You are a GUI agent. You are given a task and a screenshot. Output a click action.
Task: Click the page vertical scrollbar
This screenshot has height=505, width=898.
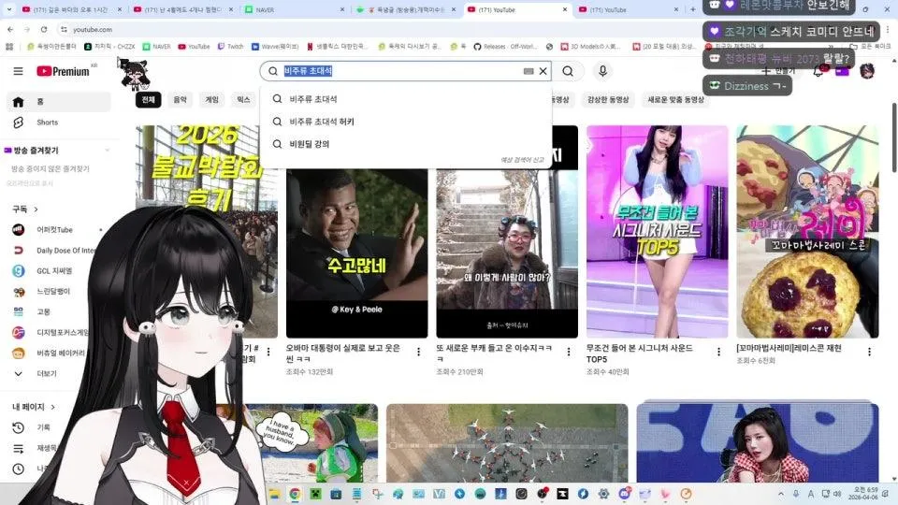[894, 137]
